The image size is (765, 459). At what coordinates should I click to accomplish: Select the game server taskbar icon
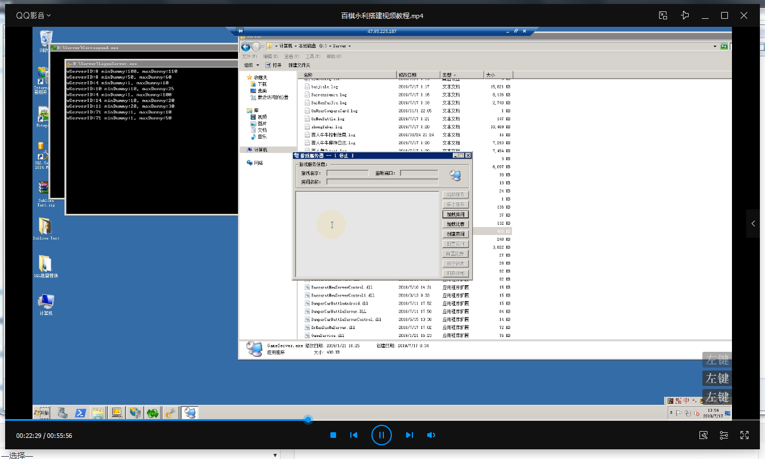pos(190,413)
